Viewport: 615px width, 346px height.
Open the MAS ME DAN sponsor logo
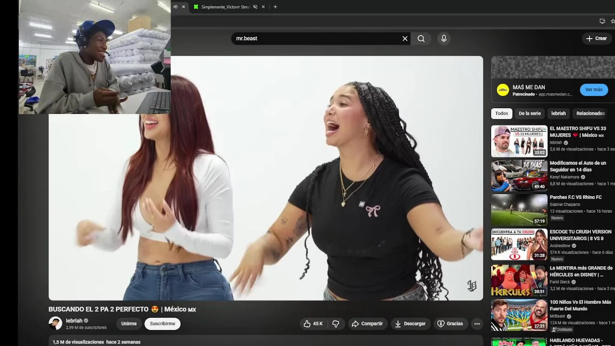coord(503,90)
